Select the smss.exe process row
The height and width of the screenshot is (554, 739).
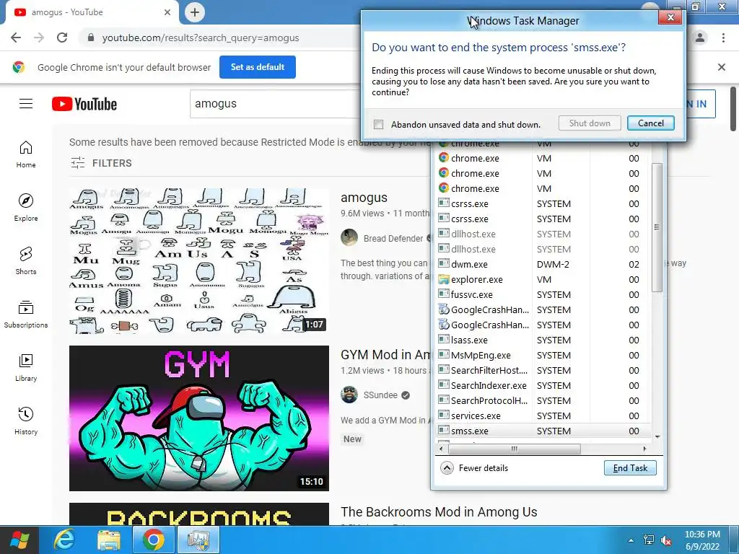[x=542, y=431]
